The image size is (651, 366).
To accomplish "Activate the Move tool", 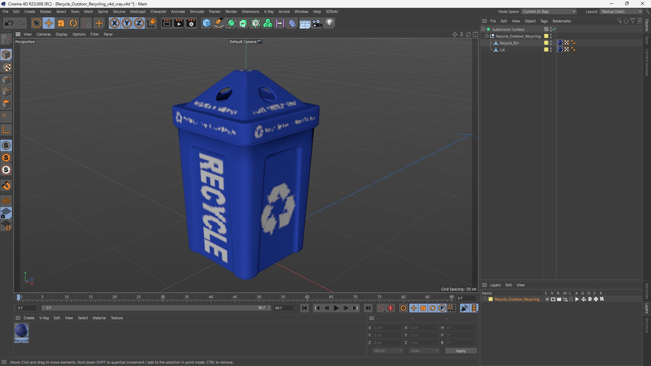I will tap(49, 23).
